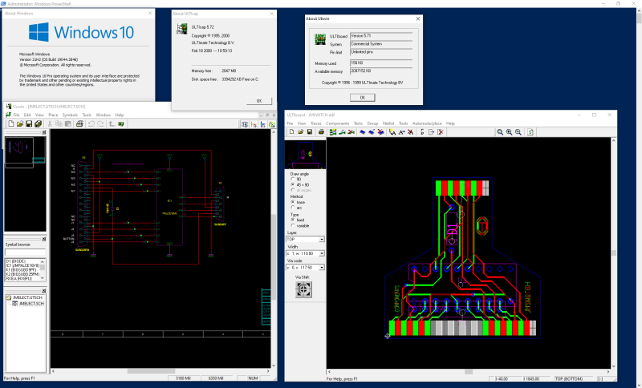Viewport: 642px width, 388px height.
Task: Click OK in About ULTIcap dialog
Action: coord(258,101)
